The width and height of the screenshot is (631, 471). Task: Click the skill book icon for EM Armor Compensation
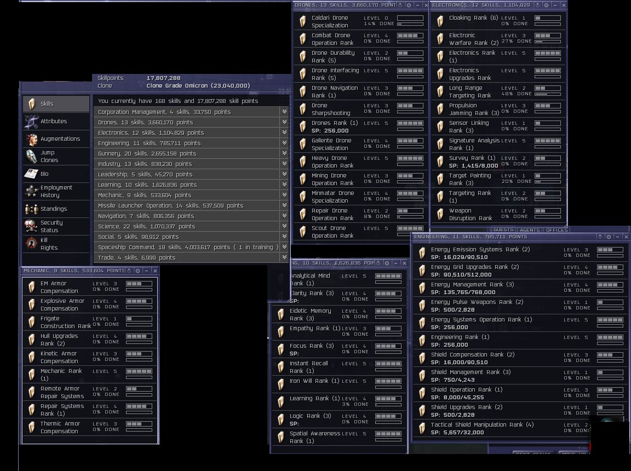tap(31, 287)
